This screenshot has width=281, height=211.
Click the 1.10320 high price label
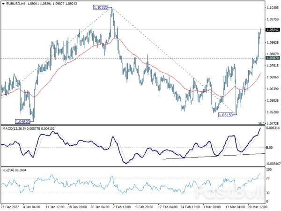101,8
